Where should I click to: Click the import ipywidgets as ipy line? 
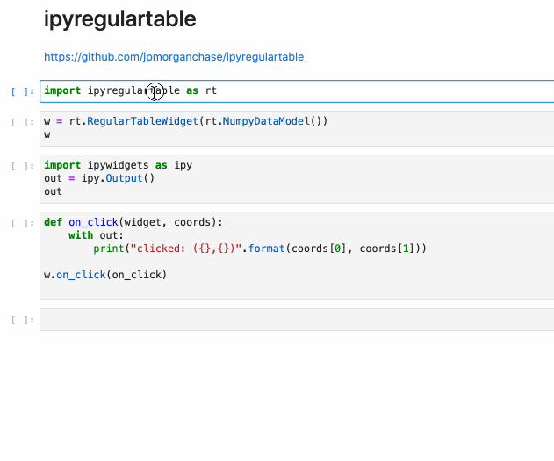coord(118,165)
